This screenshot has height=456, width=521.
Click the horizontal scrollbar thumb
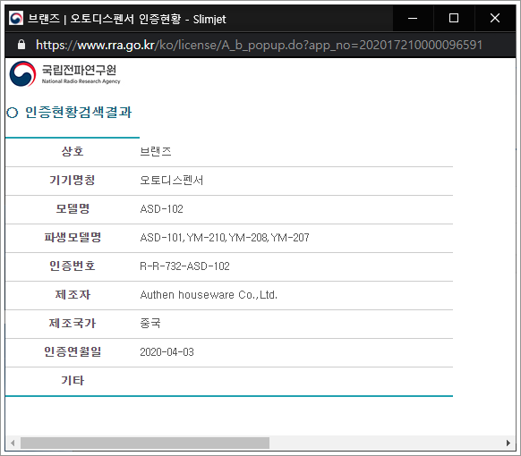point(145,443)
